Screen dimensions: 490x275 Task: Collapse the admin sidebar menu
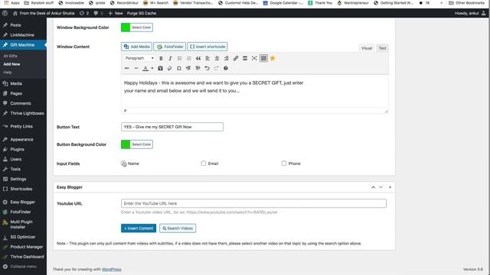tap(20, 267)
